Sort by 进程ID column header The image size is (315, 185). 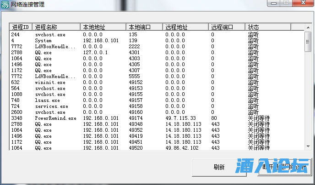(21, 27)
